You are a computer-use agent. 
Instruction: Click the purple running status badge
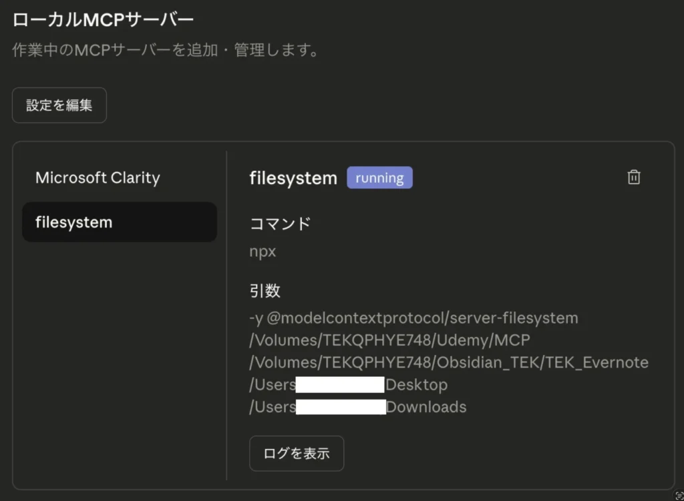(x=379, y=178)
